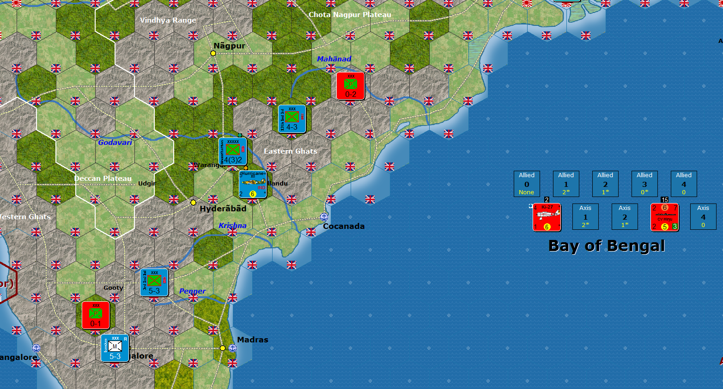Screen dimensions: 723x389
Task: Click the orange marker above Hurricane counter
Action: (x=246, y=168)
